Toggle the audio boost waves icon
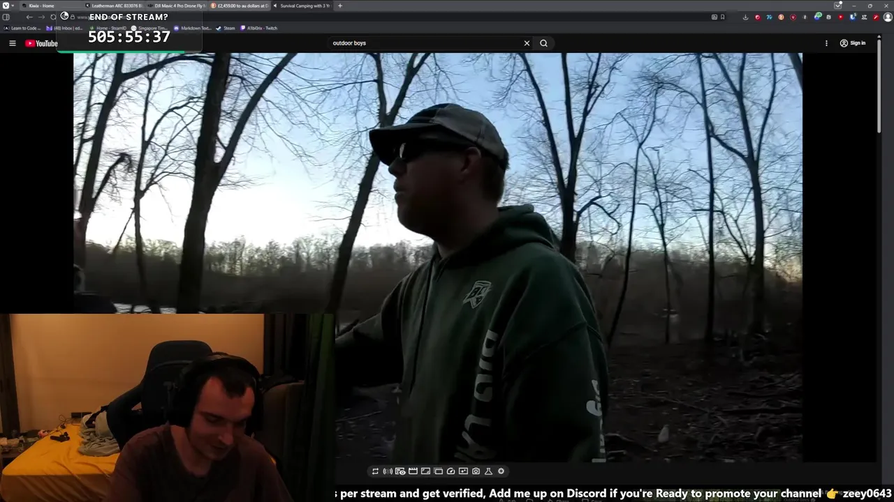 [x=388, y=471]
